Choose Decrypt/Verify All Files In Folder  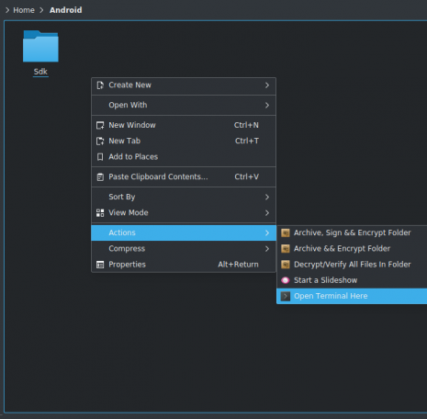coord(352,265)
